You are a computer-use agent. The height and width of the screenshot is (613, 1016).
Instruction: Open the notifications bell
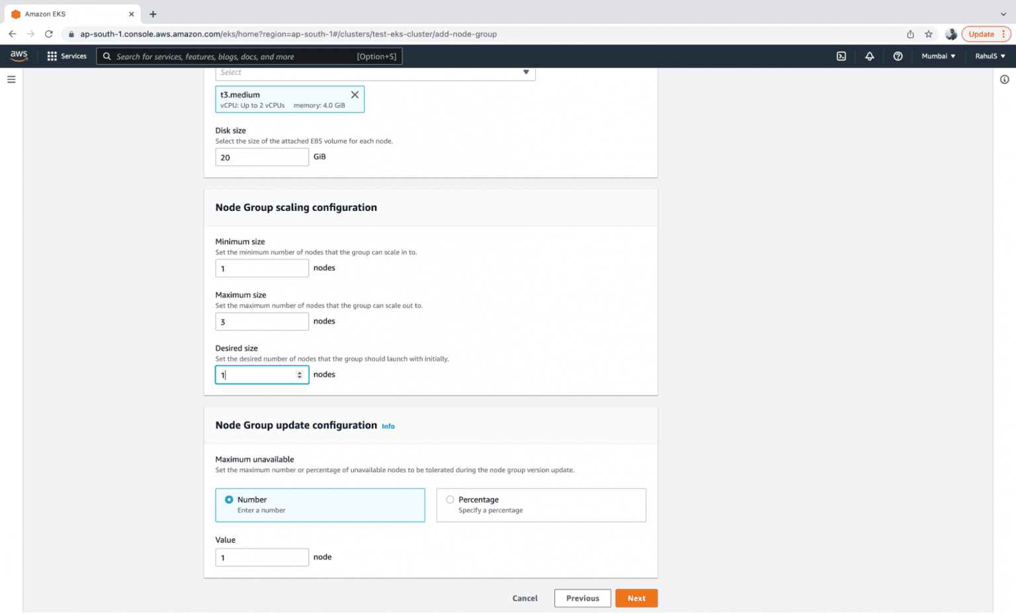point(869,56)
